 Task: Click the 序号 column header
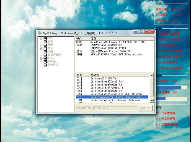(82, 75)
